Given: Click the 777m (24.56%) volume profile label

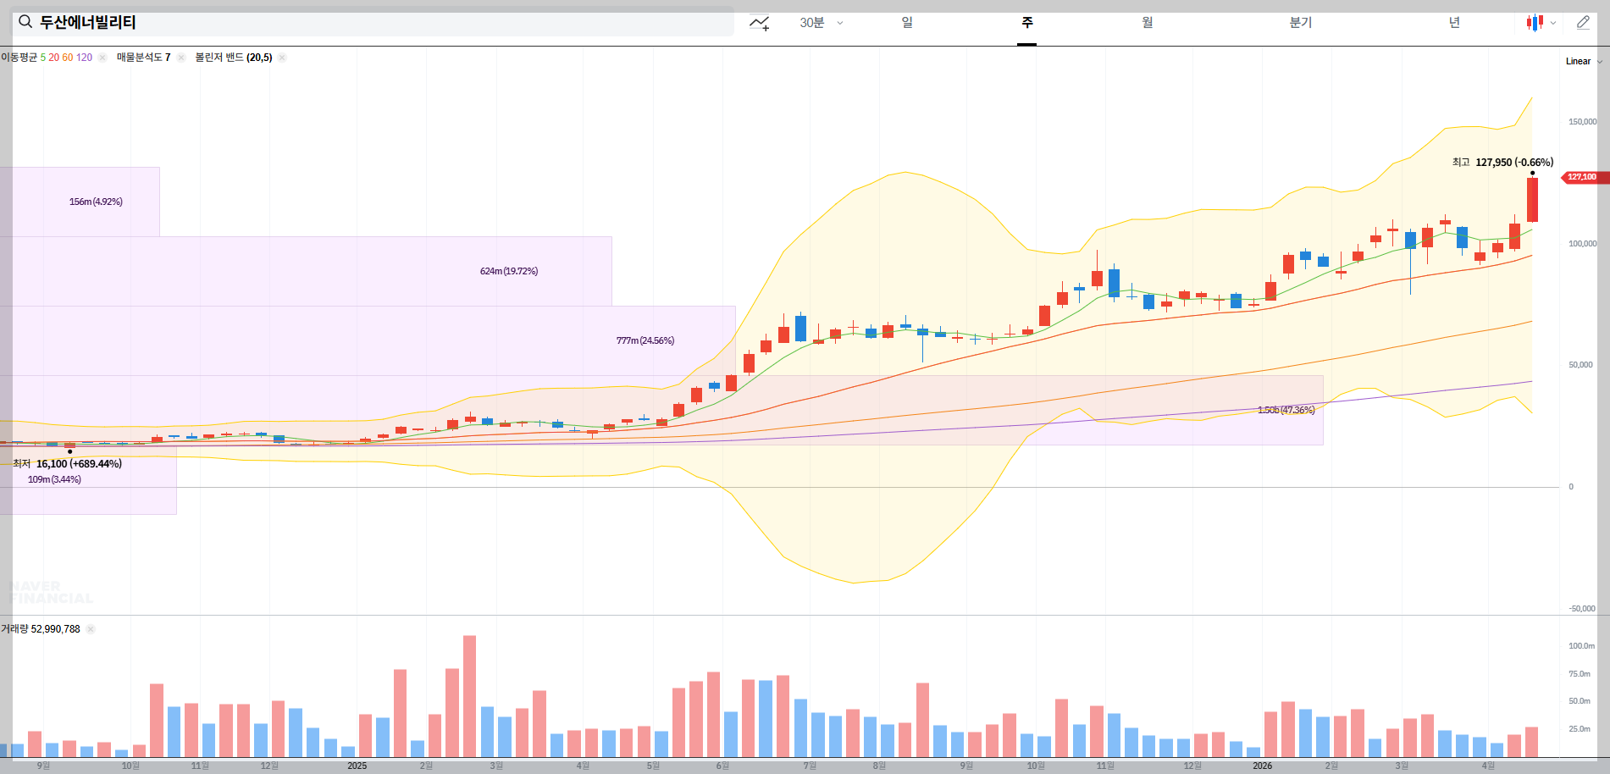Looking at the screenshot, I should (x=645, y=340).
